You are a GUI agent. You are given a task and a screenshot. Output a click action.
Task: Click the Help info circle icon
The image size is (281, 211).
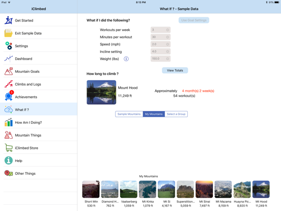point(9,161)
